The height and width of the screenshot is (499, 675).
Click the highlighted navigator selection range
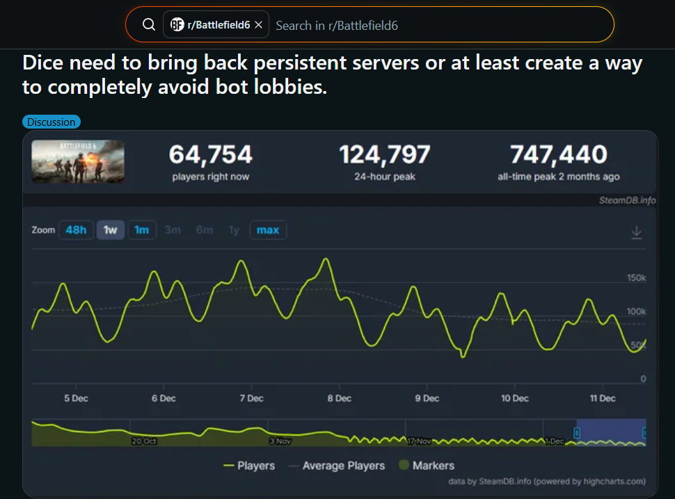point(611,432)
